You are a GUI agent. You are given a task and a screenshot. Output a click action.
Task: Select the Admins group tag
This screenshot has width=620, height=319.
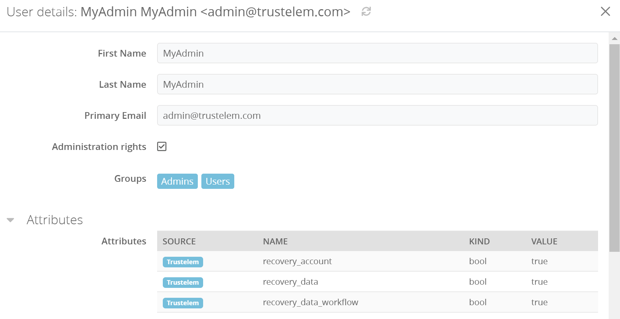coord(177,181)
